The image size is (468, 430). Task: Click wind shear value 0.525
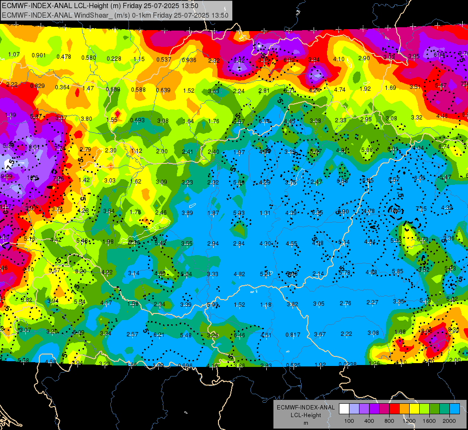tap(293, 365)
